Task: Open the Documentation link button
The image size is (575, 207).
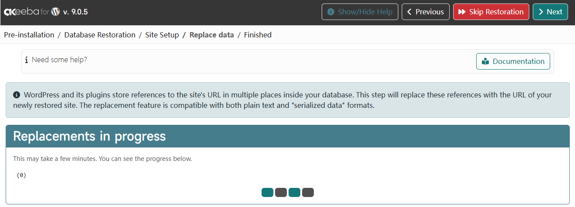Action: point(513,61)
